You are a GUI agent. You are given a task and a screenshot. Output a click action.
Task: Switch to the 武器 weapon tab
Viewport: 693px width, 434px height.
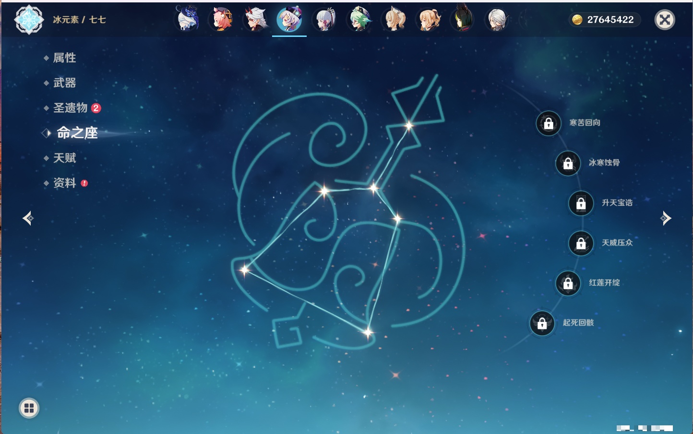65,83
